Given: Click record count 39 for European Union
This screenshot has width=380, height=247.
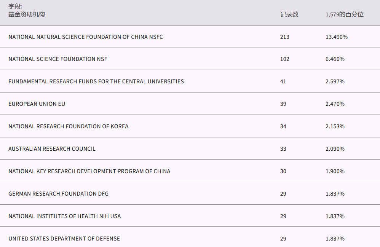Looking at the screenshot, I should [x=283, y=104].
